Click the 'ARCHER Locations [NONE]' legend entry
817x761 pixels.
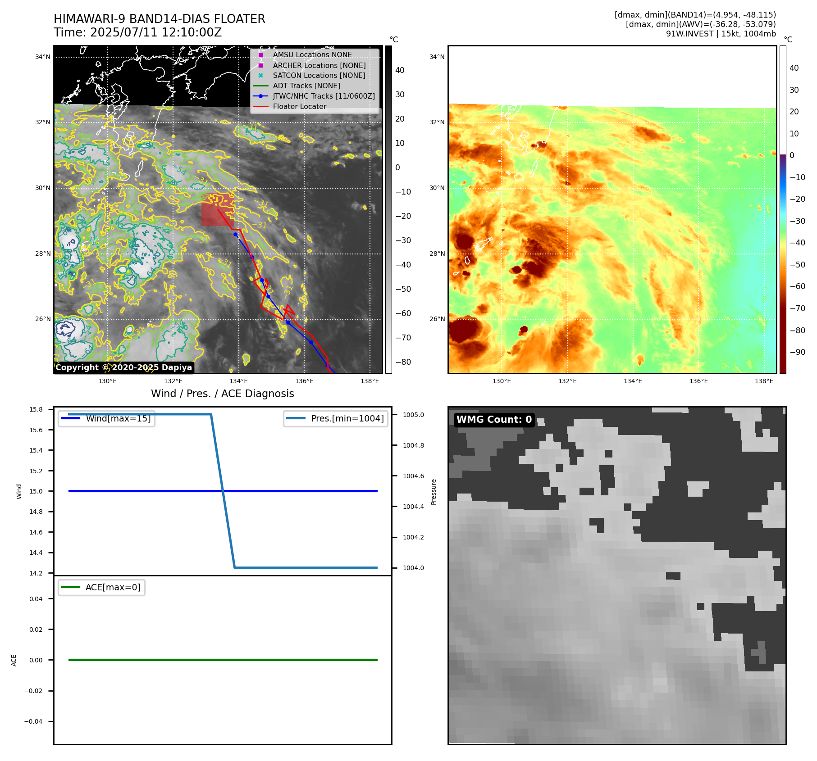[319, 65]
